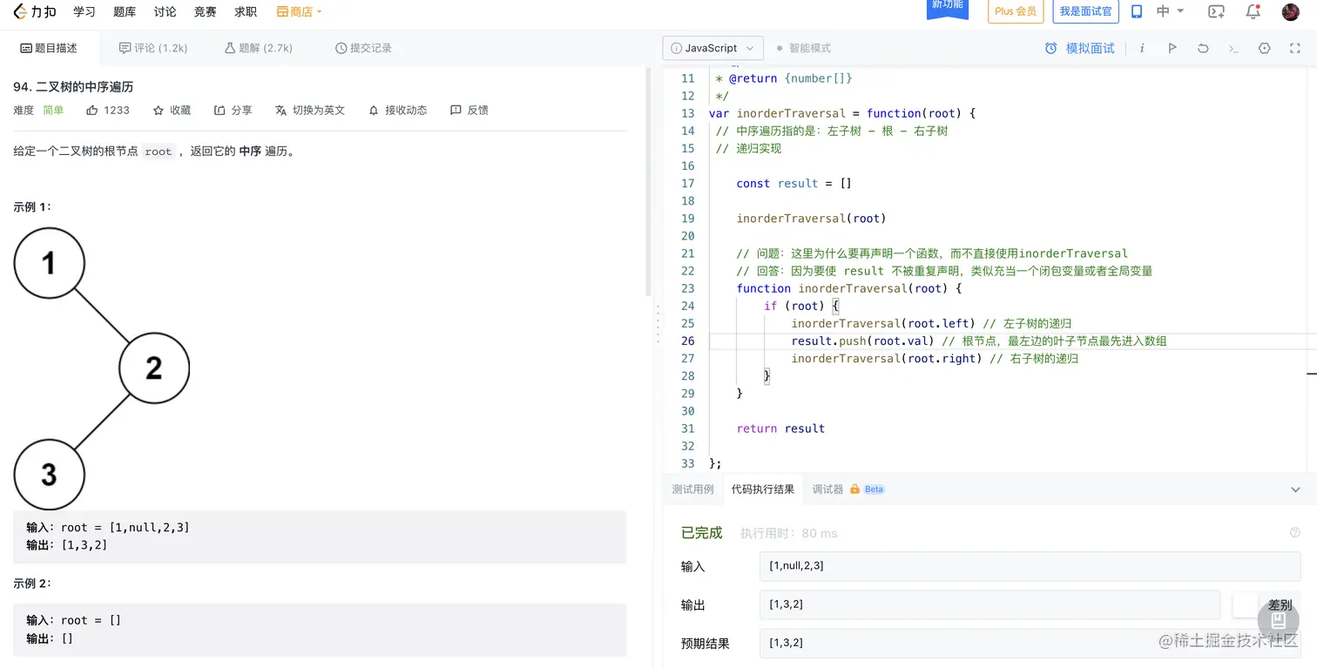Screen dimensions: 1317x668
Task: Click the help icon next to 执行用时
Action: (1295, 533)
